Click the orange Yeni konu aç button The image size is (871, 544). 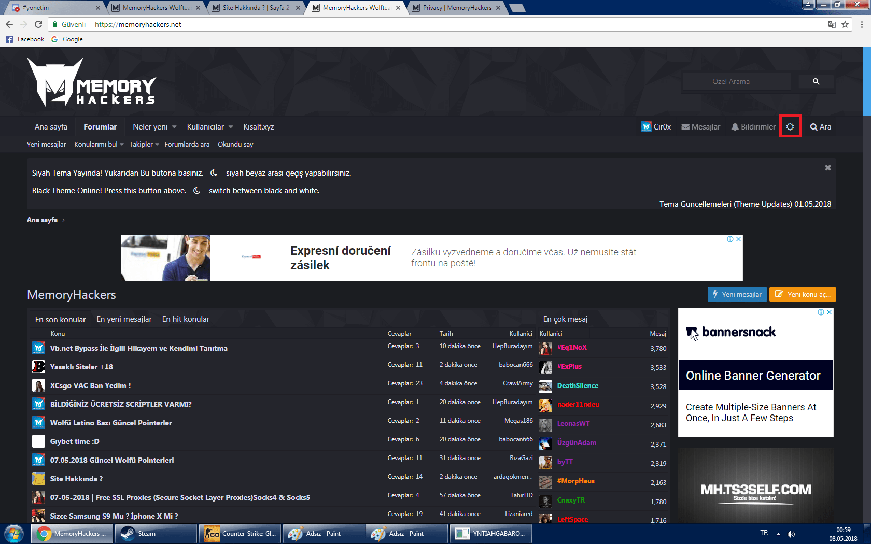(803, 294)
